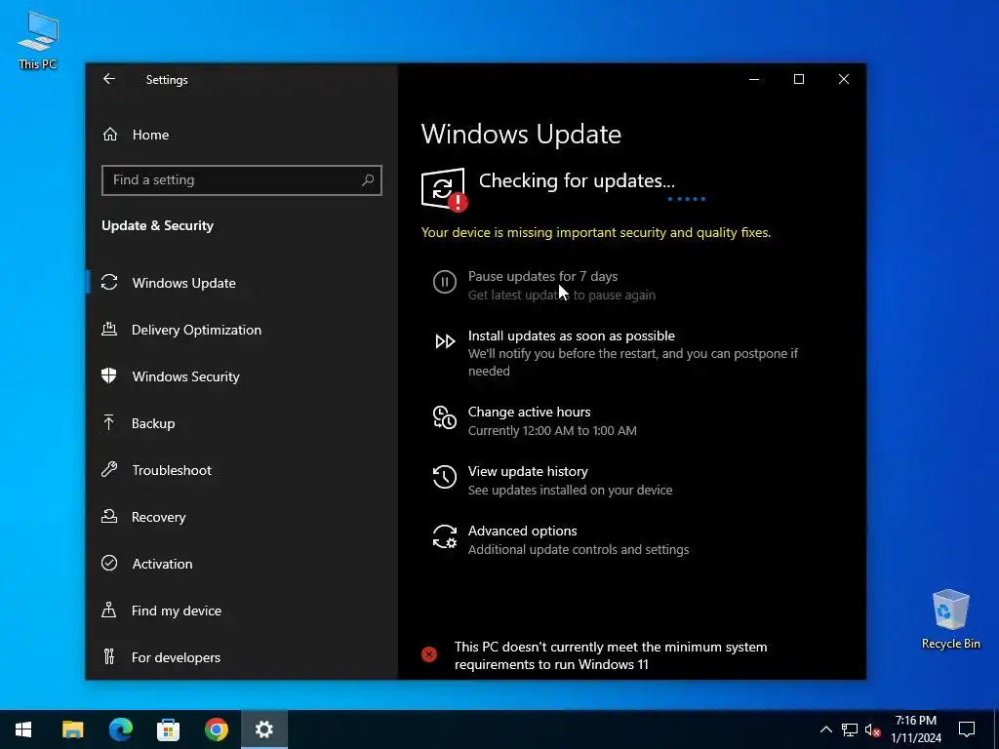Image resolution: width=999 pixels, height=749 pixels.
Task: Open the taskbar clock and date
Action: point(915,729)
